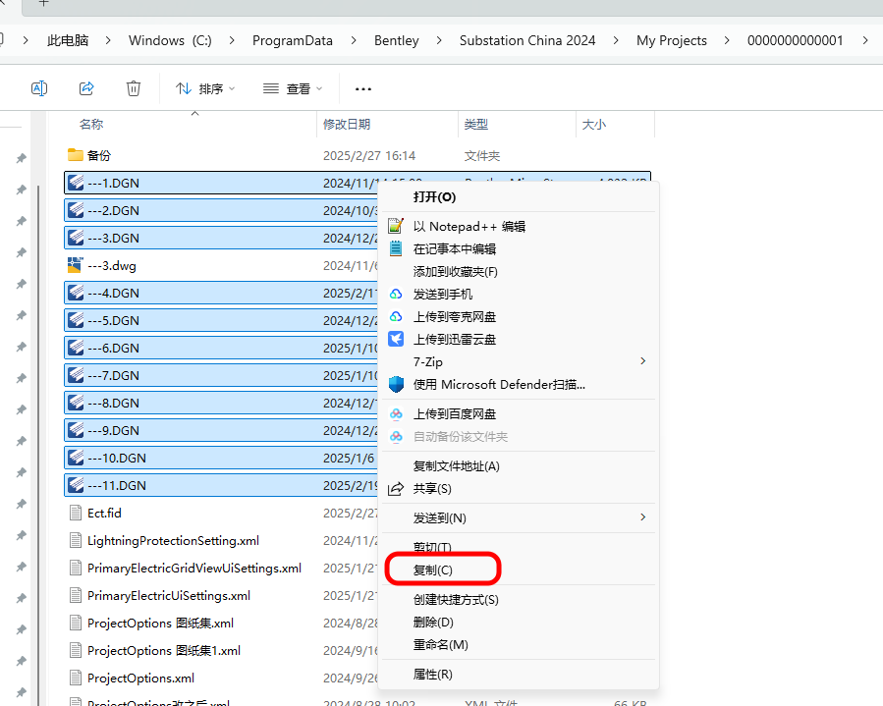The width and height of the screenshot is (883, 706).
Task: Navigate to My Projects breadcrumb
Action: click(671, 40)
